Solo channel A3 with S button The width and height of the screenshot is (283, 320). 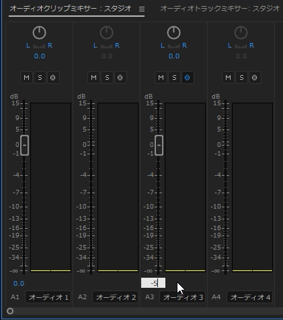pos(174,78)
